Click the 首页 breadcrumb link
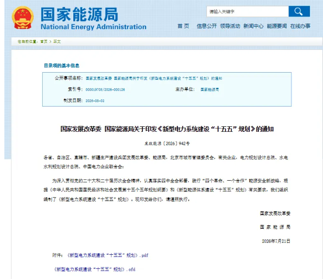 tap(44, 42)
